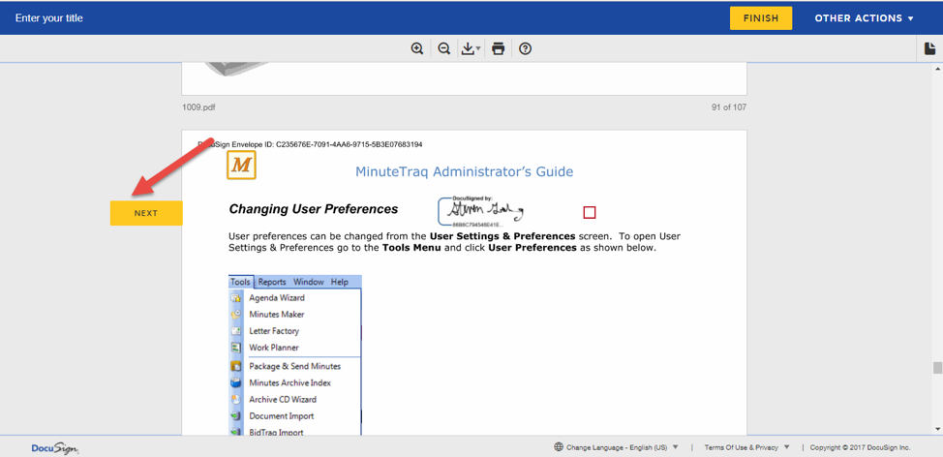Click the globe language icon
This screenshot has height=457, width=943.
(559, 447)
